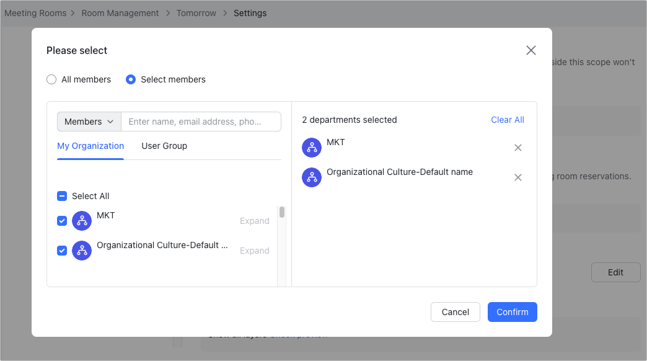The image size is (647, 361).
Task: Cancel the member selection
Action: (x=455, y=312)
